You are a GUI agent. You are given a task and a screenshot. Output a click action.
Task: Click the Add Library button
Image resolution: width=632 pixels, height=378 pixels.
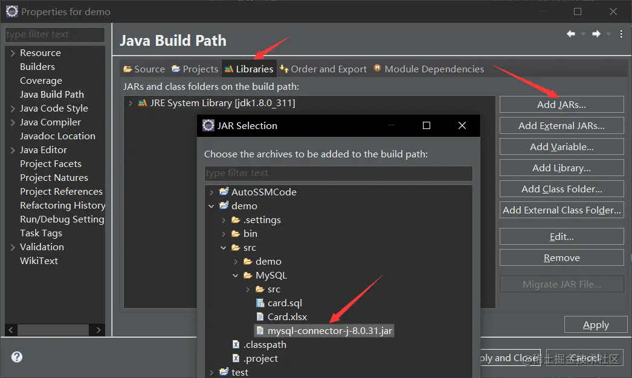point(561,168)
